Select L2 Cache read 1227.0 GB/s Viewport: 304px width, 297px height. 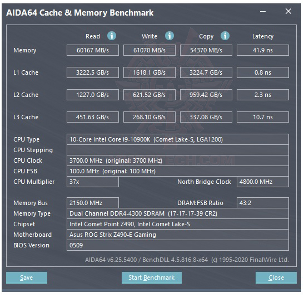(x=93, y=95)
